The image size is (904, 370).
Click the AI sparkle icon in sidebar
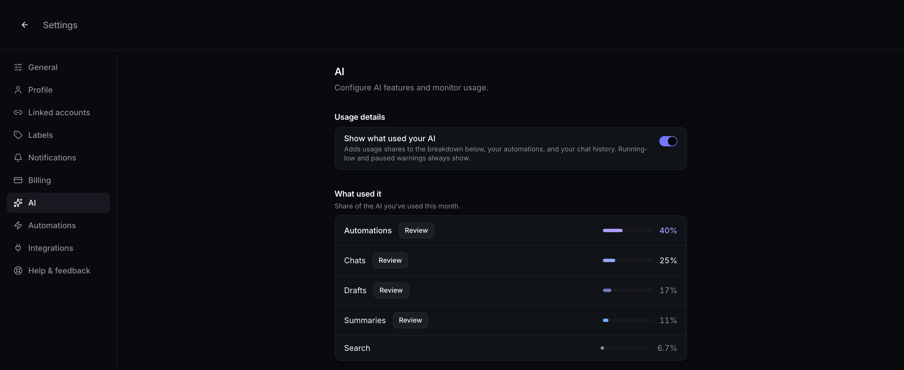point(18,203)
